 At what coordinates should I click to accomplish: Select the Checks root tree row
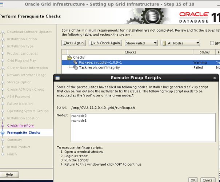tap(141, 57)
